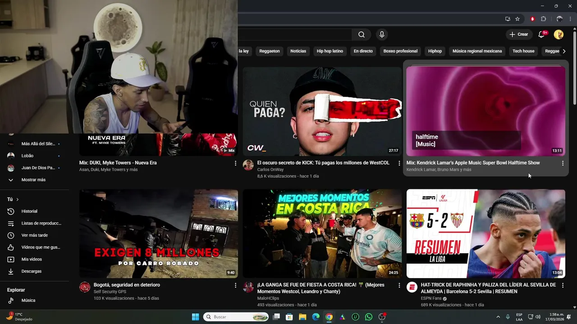Open Windows Start menu

pos(195,317)
